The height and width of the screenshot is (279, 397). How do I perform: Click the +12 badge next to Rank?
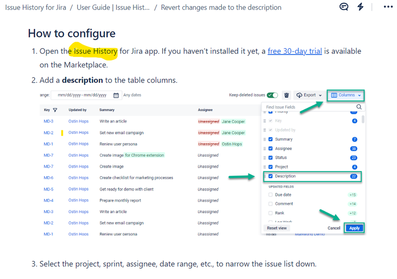click(x=352, y=213)
